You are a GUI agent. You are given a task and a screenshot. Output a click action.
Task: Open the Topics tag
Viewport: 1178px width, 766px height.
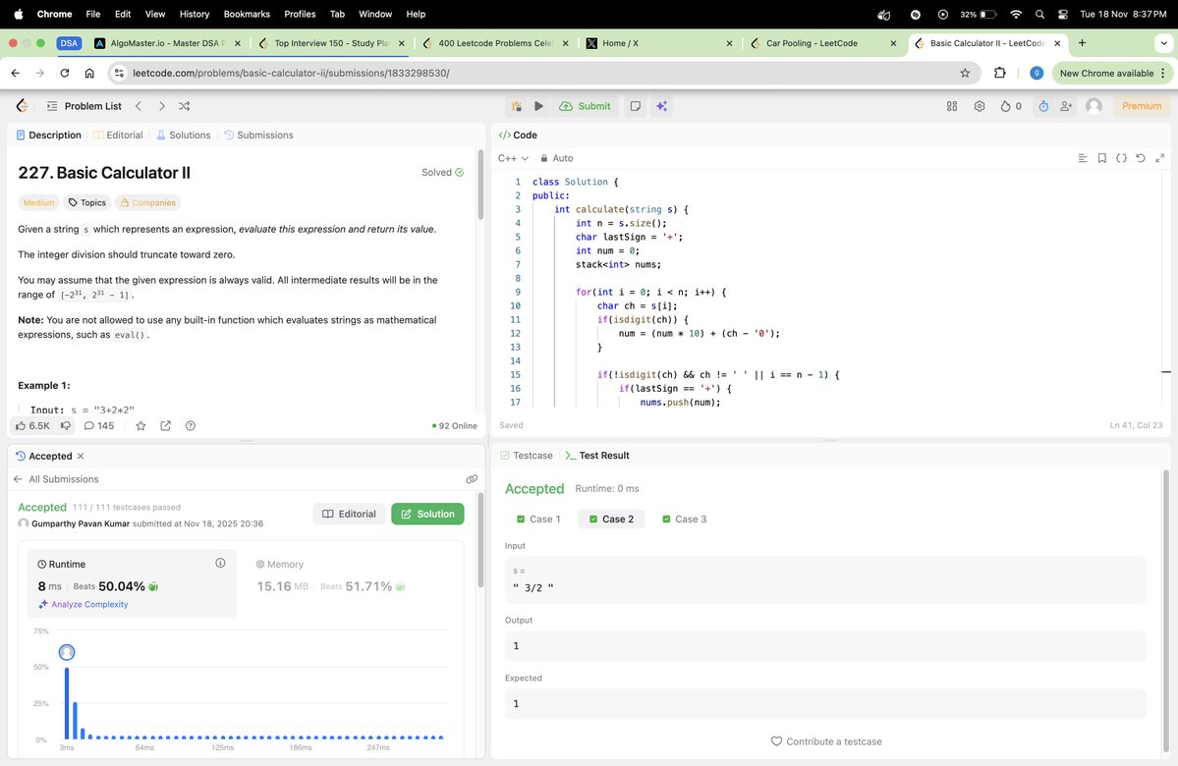pyautogui.click(x=87, y=202)
